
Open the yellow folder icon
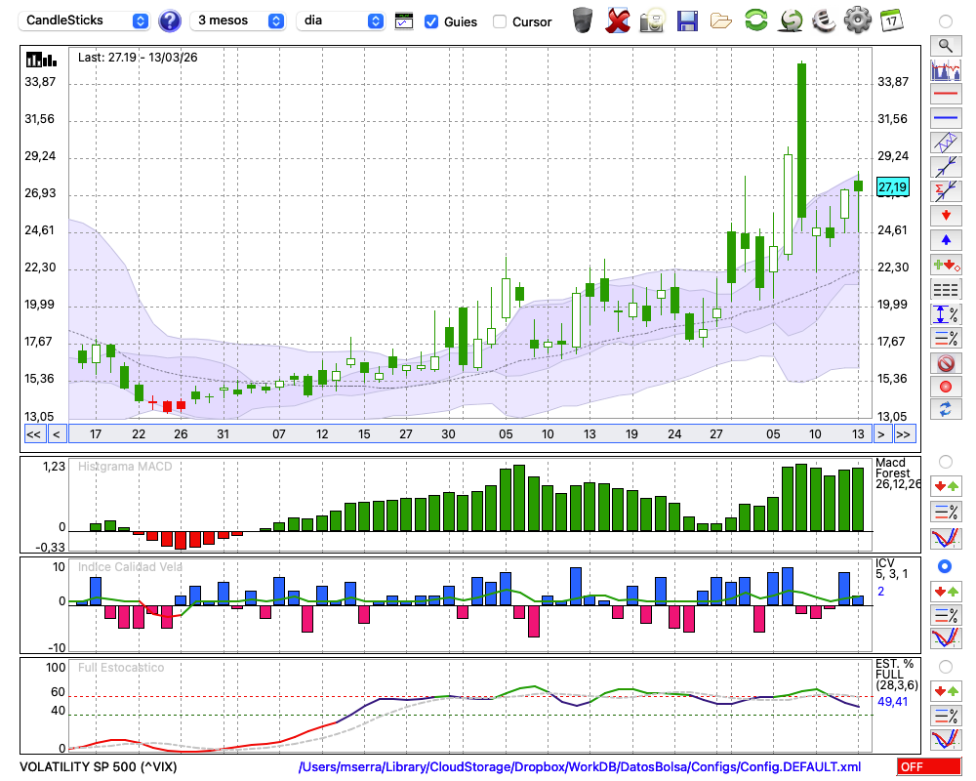721,21
